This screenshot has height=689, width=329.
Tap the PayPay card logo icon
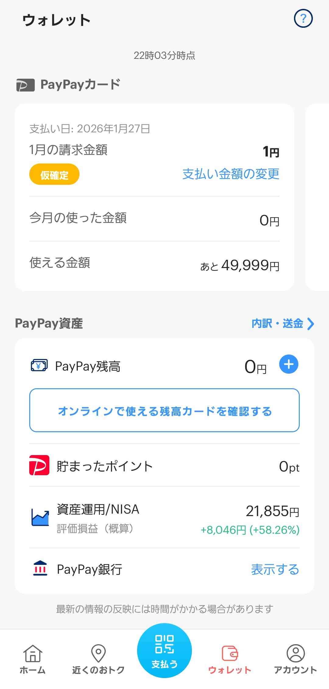26,85
